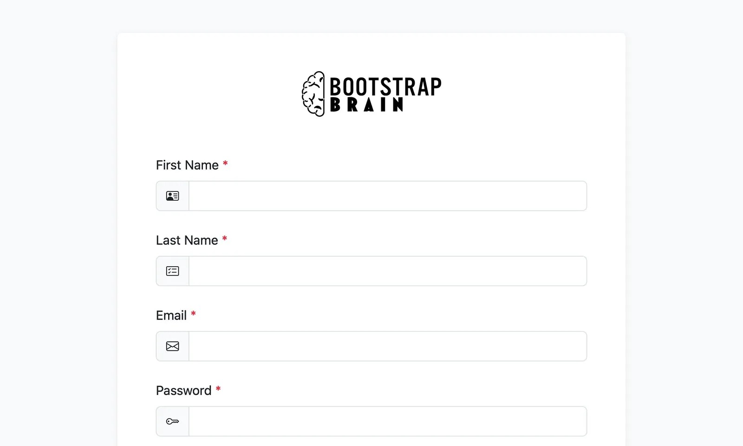Screen dimensions: 743x446
Task: Click the contact card icon beside First Name
Action: click(172, 196)
